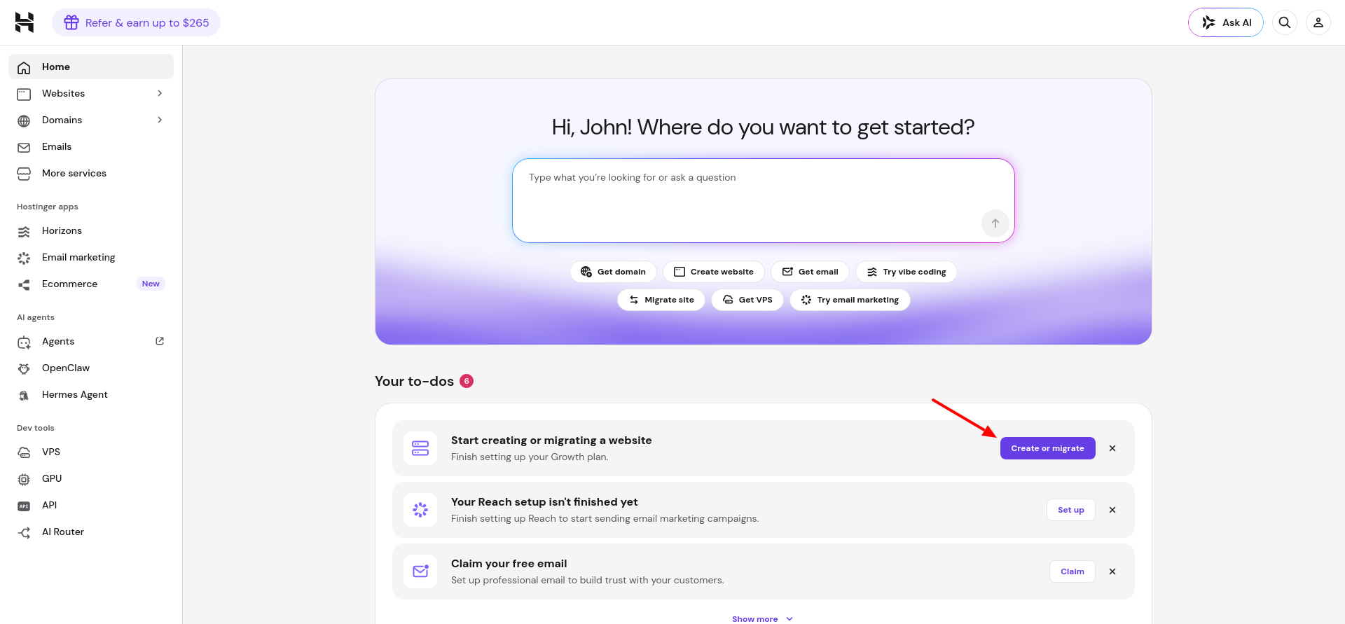Viewport: 1345px width, 624px height.
Task: Open Domains in sidebar
Action: click(91, 120)
